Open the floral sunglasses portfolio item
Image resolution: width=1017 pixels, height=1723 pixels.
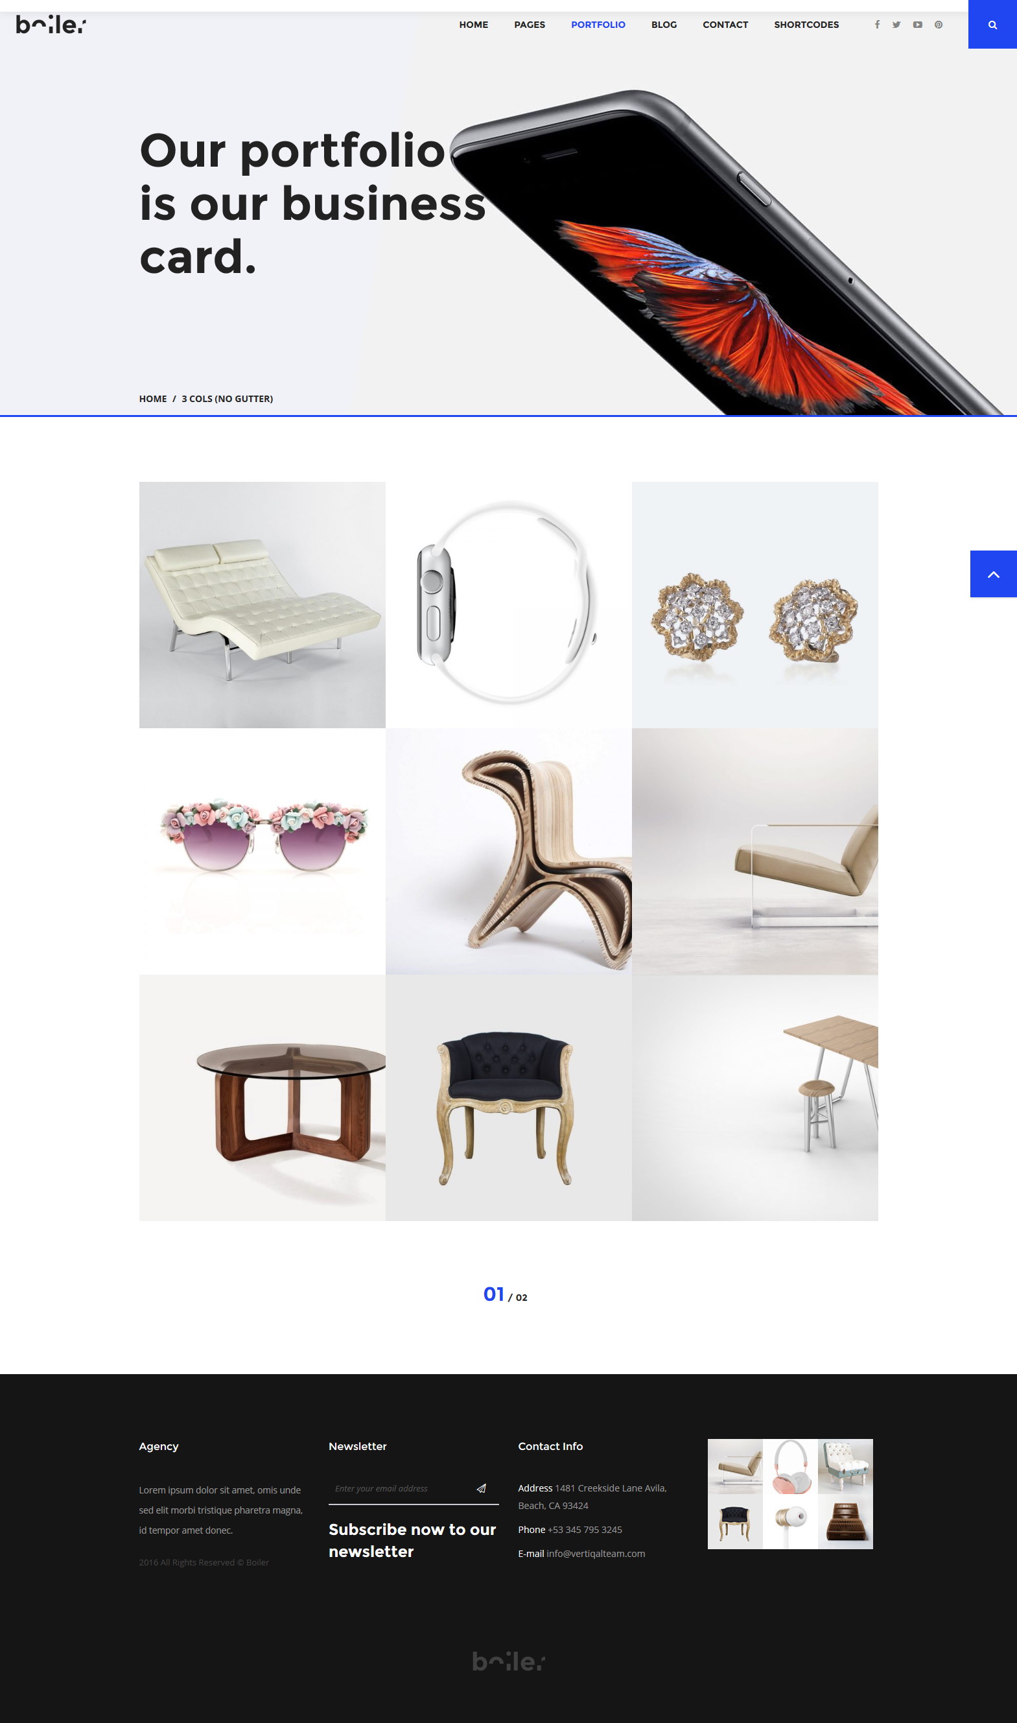pos(263,851)
